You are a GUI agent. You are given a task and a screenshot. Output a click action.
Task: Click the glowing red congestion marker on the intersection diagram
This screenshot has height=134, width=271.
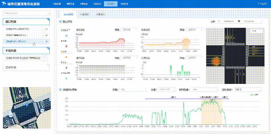216,61
